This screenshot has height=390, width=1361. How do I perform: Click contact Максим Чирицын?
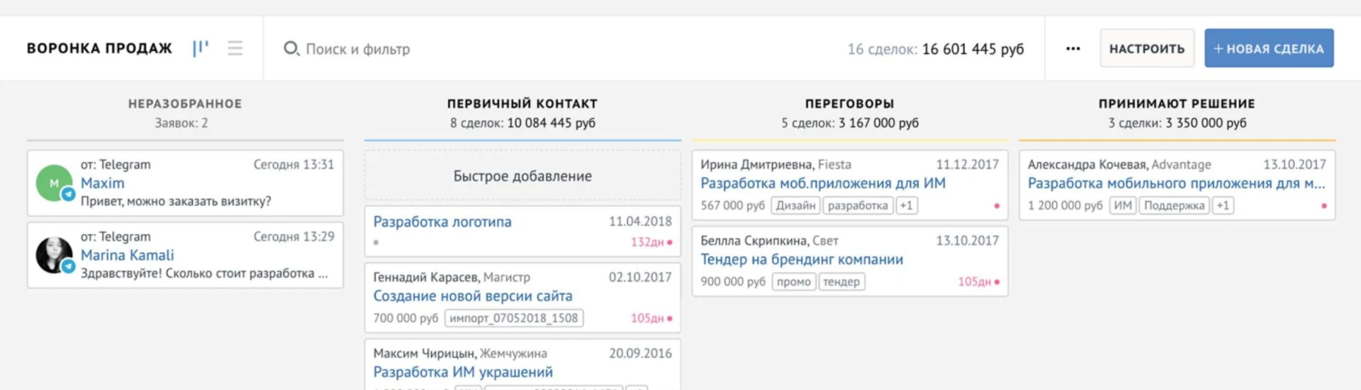(424, 353)
